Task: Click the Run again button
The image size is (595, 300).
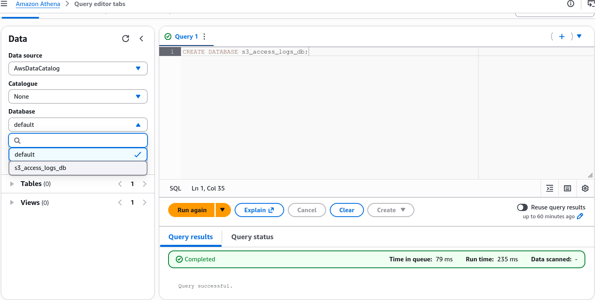Action: pos(191,210)
